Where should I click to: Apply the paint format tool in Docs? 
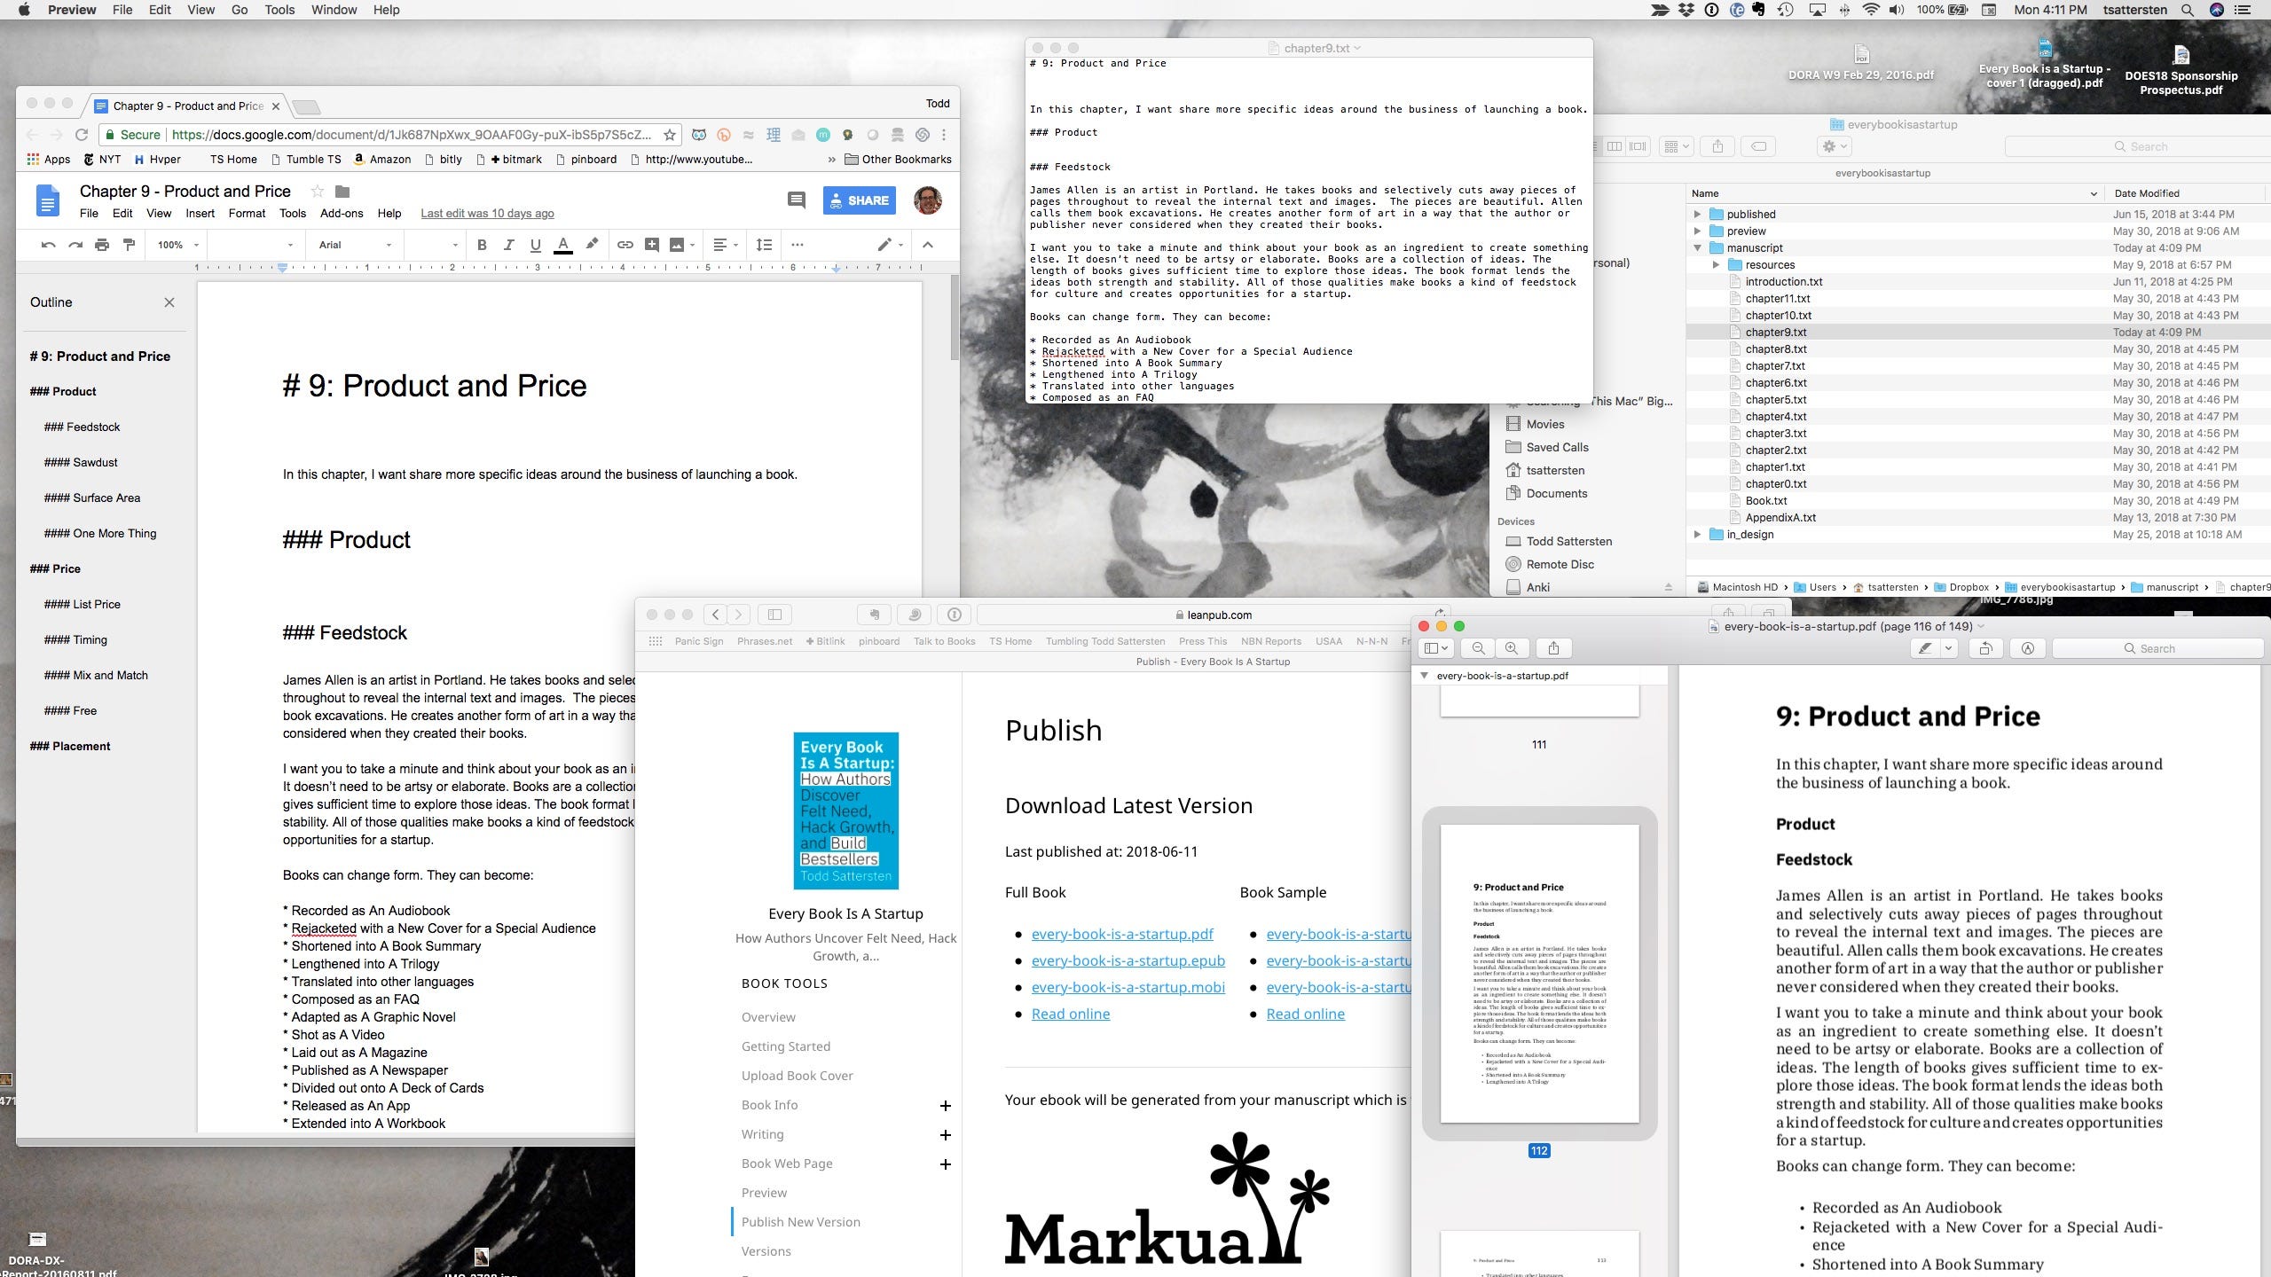coord(130,245)
